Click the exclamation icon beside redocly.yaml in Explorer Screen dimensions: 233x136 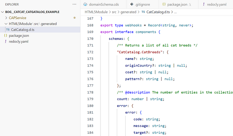coord(6,41)
